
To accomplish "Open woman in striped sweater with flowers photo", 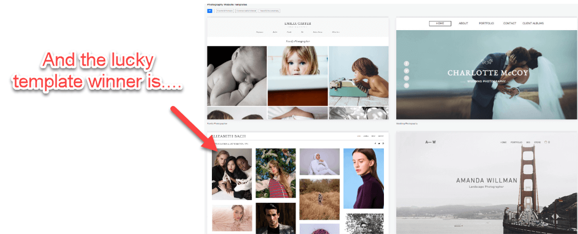I will [x=276, y=173].
